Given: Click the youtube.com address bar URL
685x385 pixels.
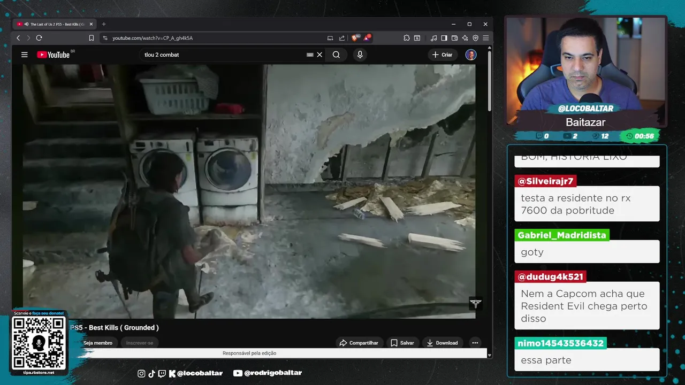Looking at the screenshot, I should 153,38.
